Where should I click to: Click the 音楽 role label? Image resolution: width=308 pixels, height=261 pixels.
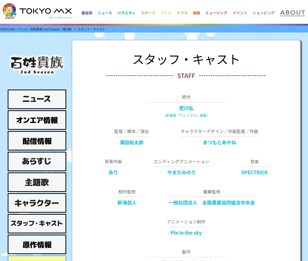click(x=254, y=162)
